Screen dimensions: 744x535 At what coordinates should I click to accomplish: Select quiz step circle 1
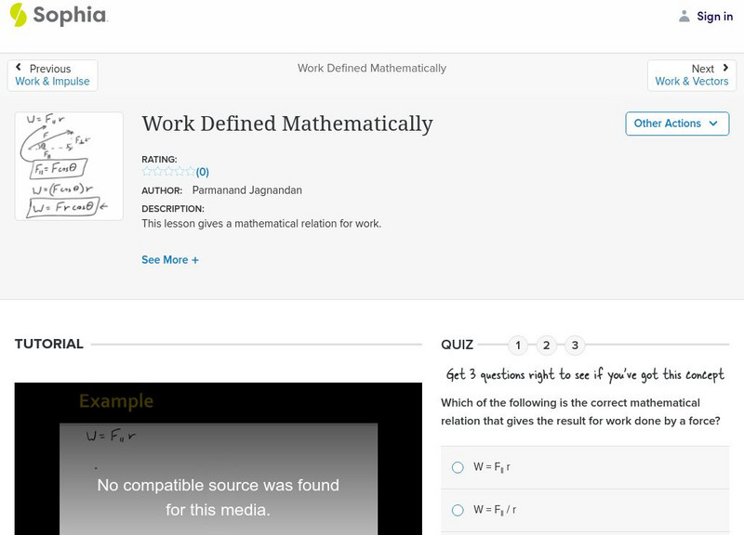[x=518, y=344]
